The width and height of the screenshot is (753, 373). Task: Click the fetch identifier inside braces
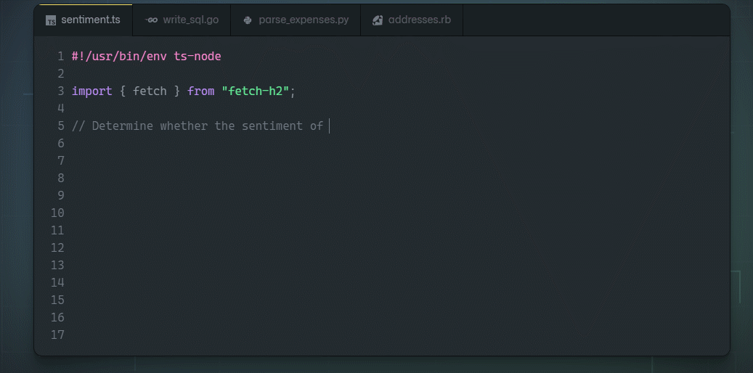pos(150,91)
